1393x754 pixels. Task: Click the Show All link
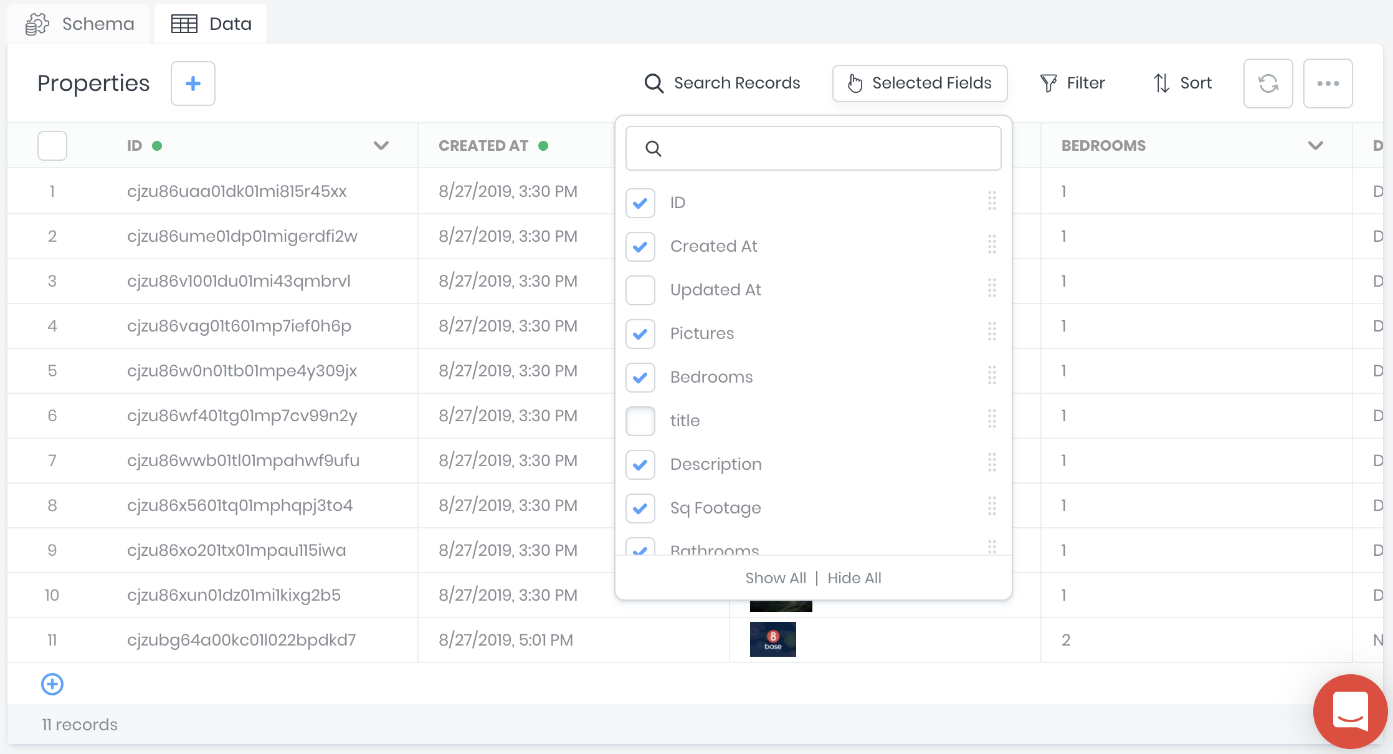click(x=776, y=578)
